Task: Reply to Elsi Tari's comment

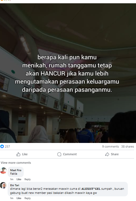Action: 28,198
